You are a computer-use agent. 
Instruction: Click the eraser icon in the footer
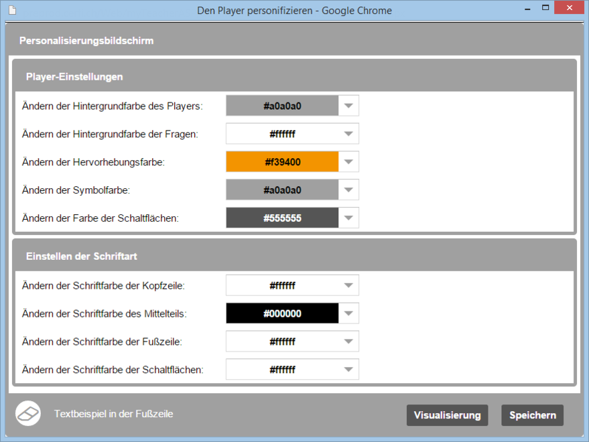point(29,414)
